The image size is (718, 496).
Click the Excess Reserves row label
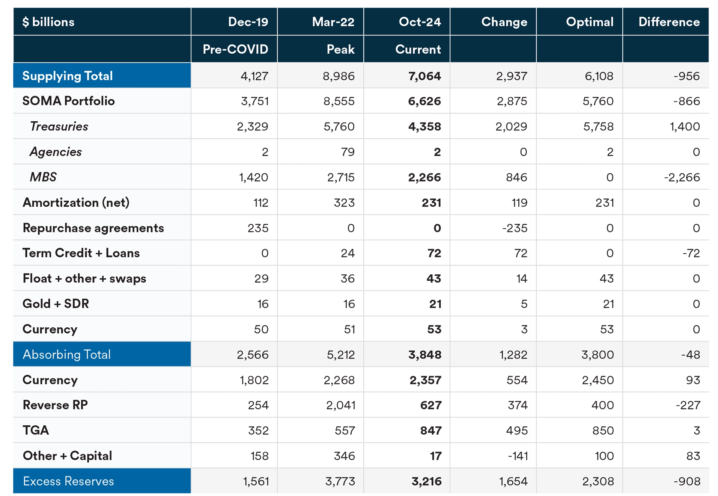click(68, 481)
